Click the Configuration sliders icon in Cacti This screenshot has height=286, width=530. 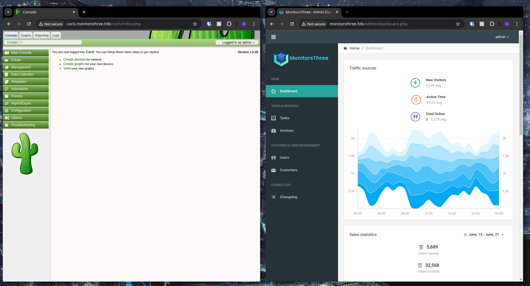pos(7,111)
